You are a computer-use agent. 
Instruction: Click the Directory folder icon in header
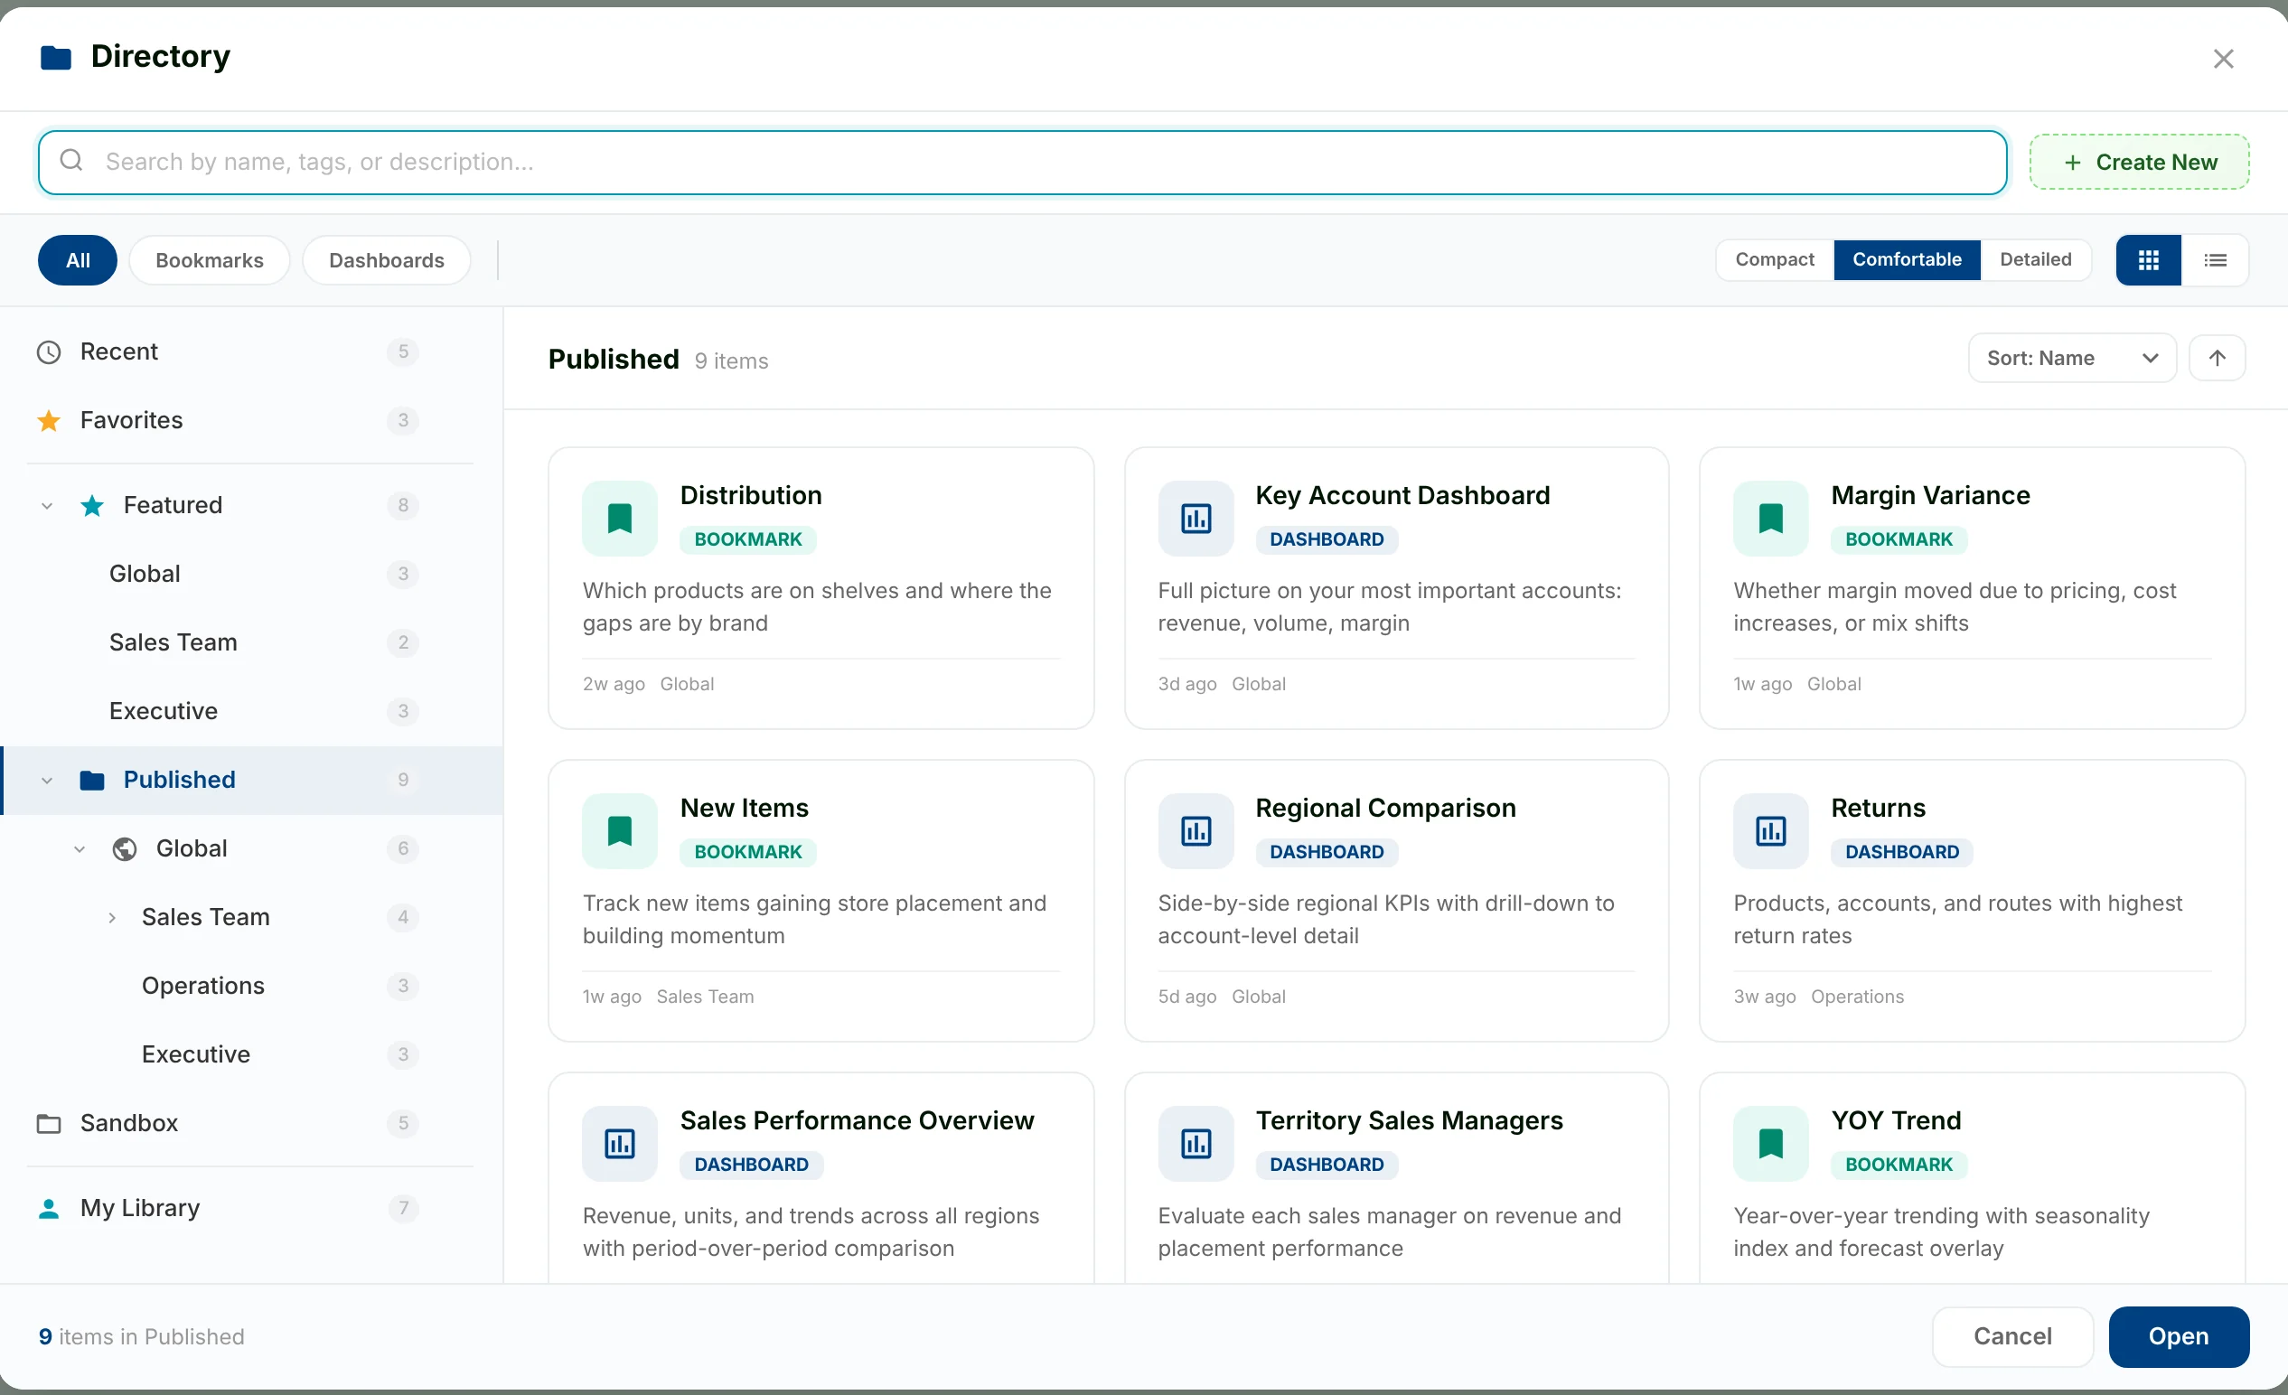pos(56,58)
